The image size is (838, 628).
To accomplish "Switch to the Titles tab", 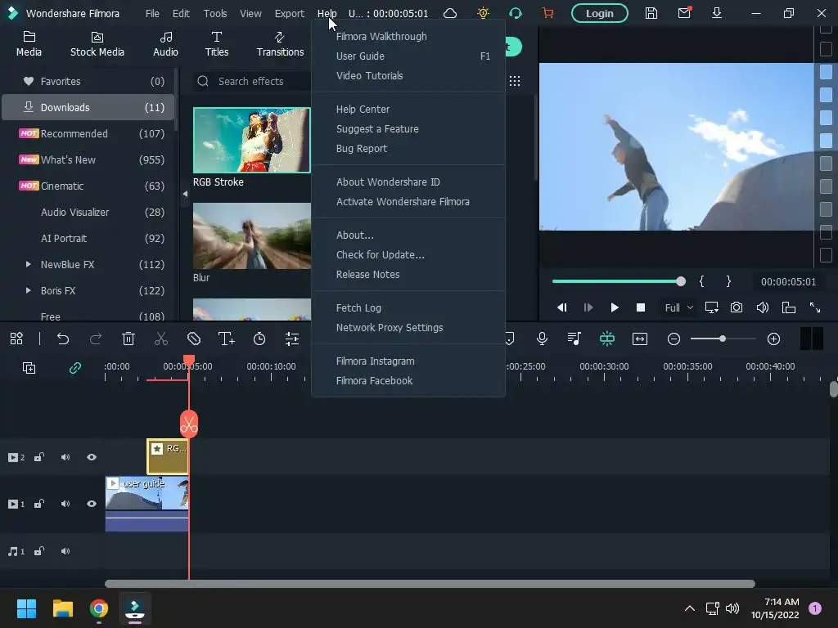I will (x=216, y=44).
